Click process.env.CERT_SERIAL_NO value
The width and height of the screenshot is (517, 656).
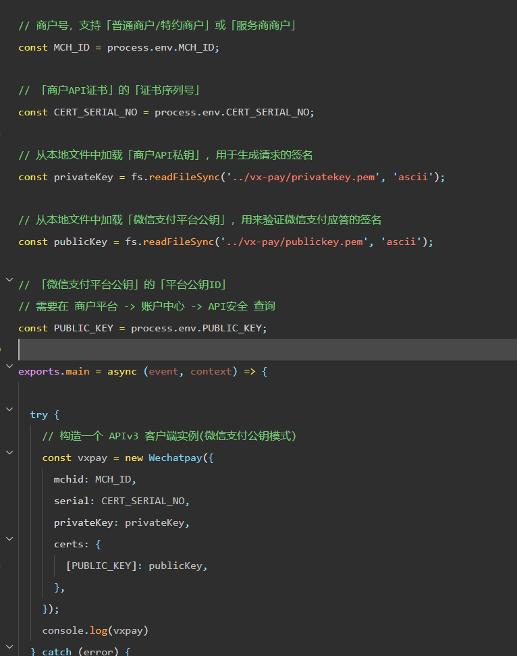pos(232,113)
